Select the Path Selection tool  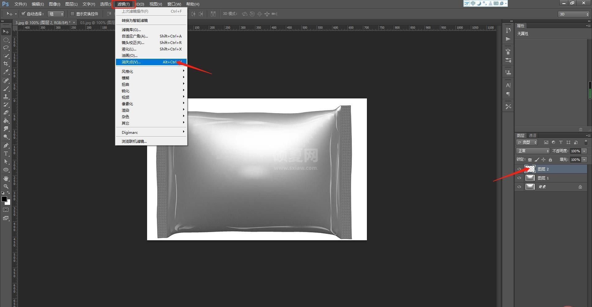(6, 161)
